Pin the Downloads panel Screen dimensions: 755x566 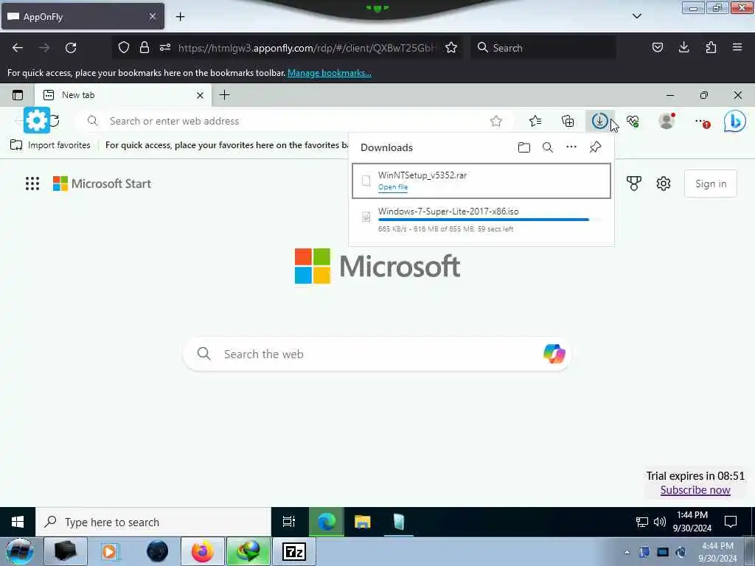tap(595, 147)
